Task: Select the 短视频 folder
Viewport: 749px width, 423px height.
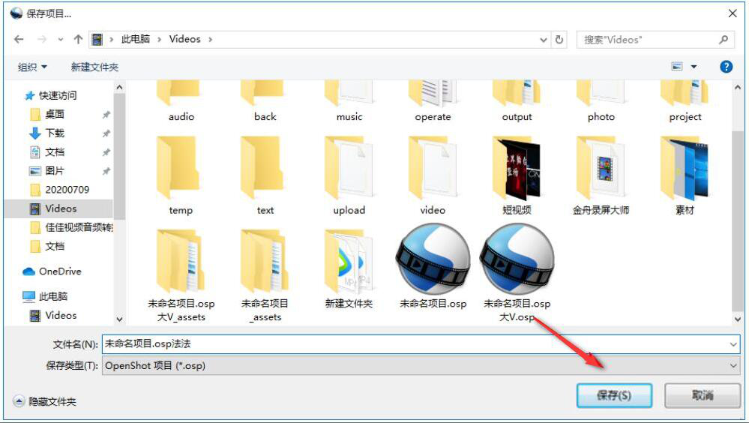Action: [x=517, y=175]
